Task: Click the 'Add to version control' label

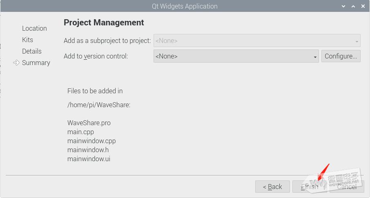Action: pyautogui.click(x=96, y=56)
